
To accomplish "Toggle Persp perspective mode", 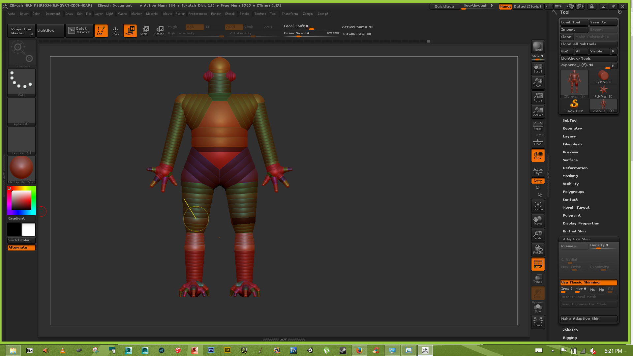I will tap(538, 126).
